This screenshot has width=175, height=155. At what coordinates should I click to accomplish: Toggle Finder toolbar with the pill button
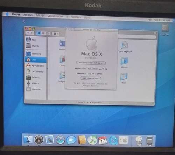(x=155, y=33)
